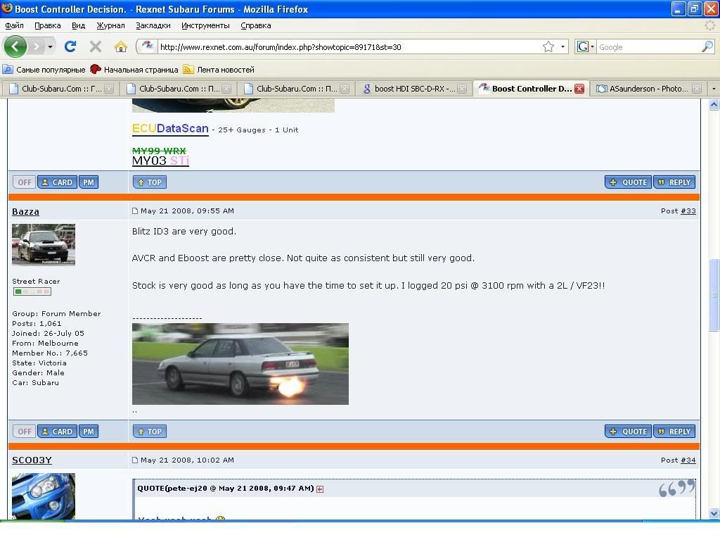Close the ASaunderson Photo tab

(697, 89)
